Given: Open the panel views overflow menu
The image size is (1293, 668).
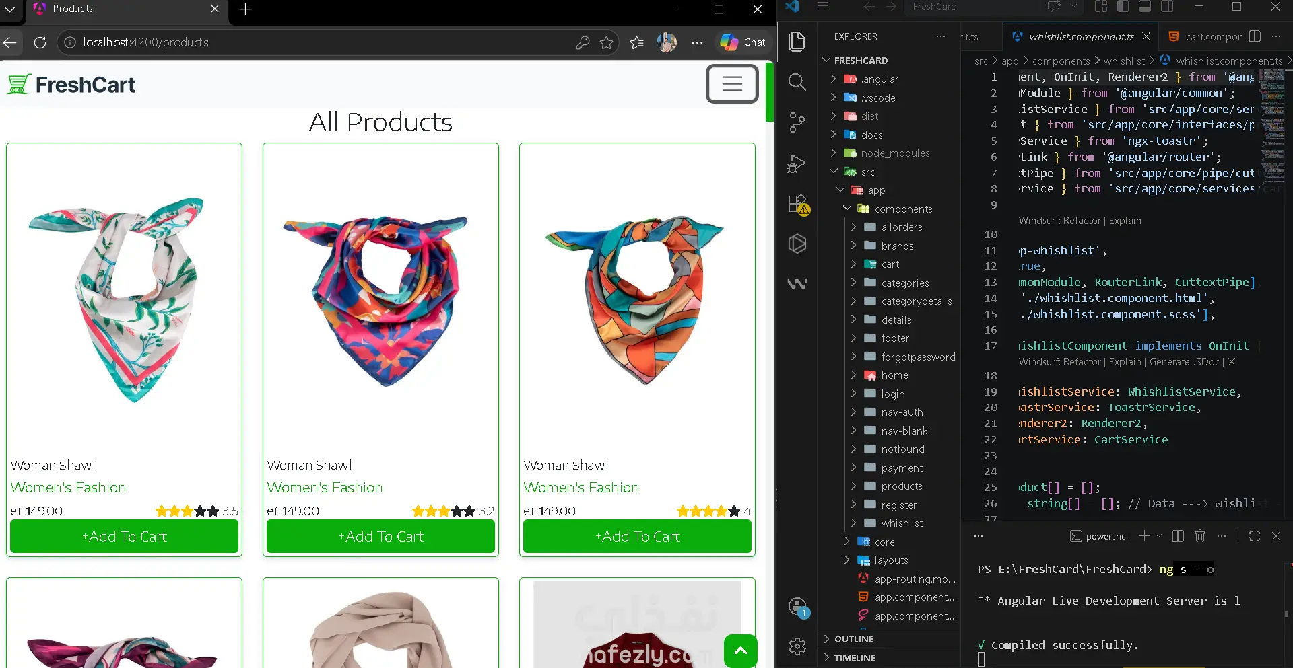Looking at the screenshot, I should coord(979,536).
